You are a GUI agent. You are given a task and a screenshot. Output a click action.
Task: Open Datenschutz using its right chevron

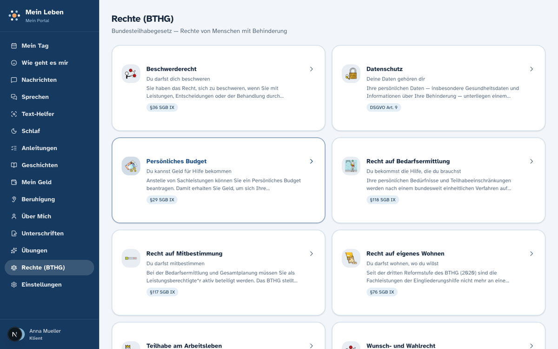click(x=531, y=69)
